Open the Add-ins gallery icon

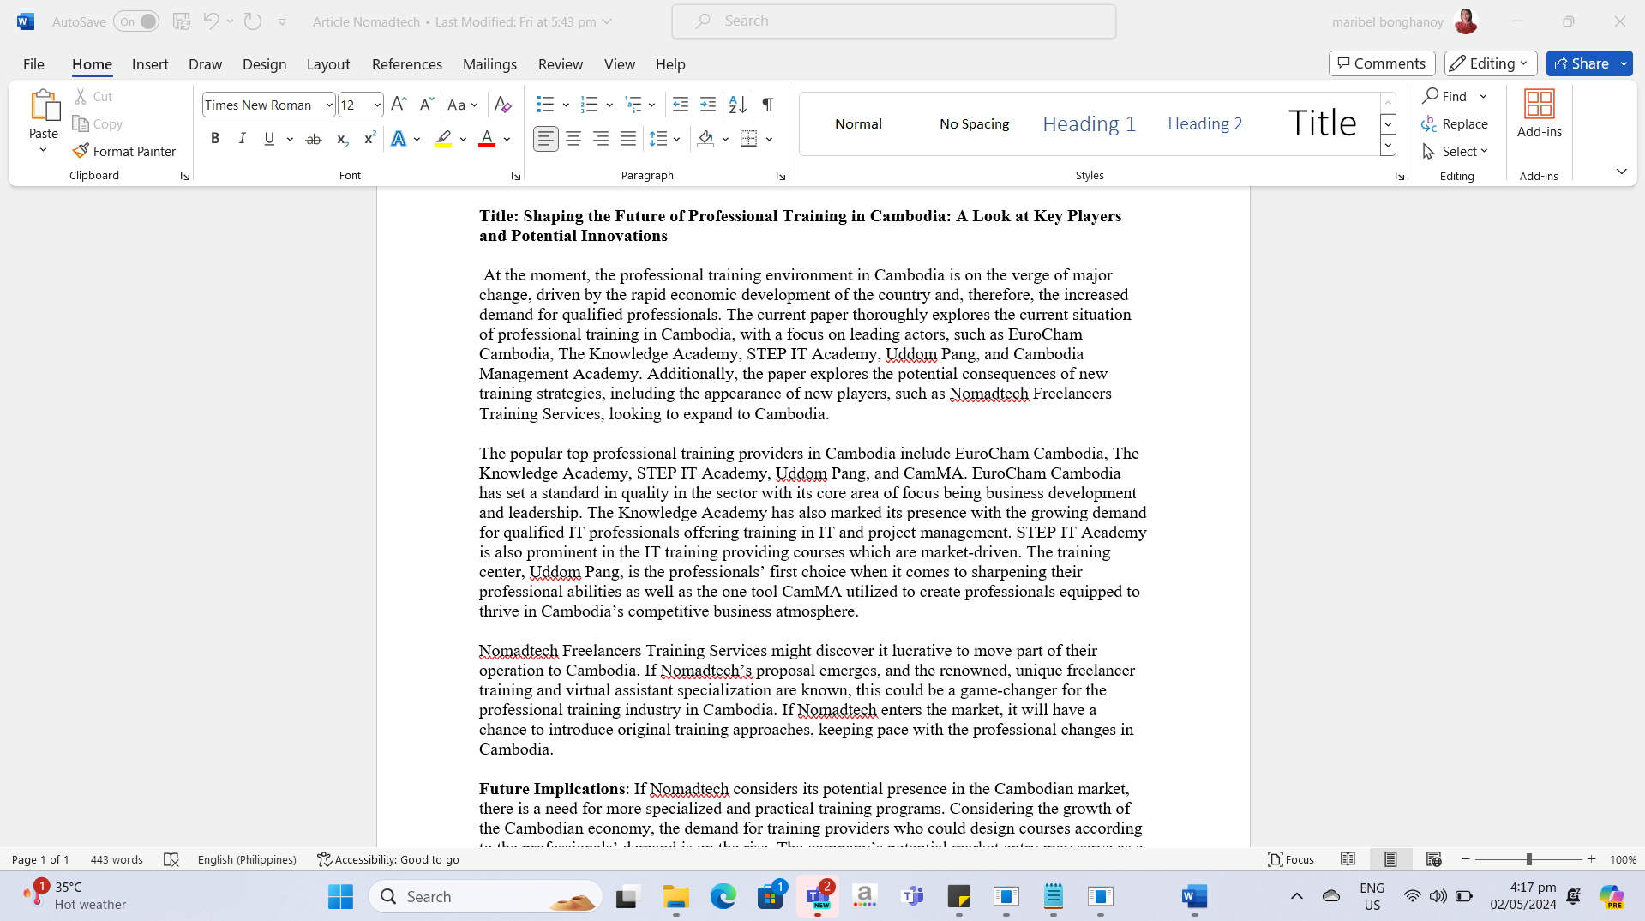1540,104
